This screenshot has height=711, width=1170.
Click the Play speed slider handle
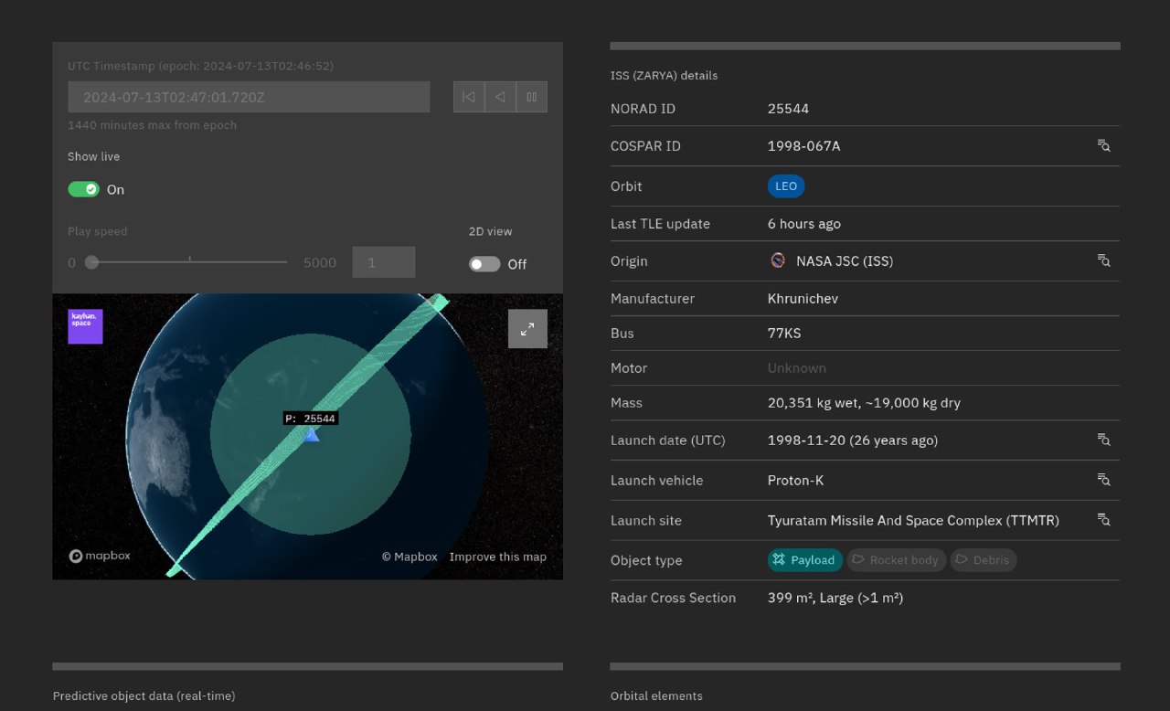coord(91,262)
